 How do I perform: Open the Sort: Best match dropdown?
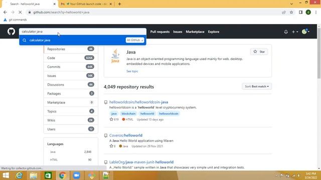[x=257, y=86]
